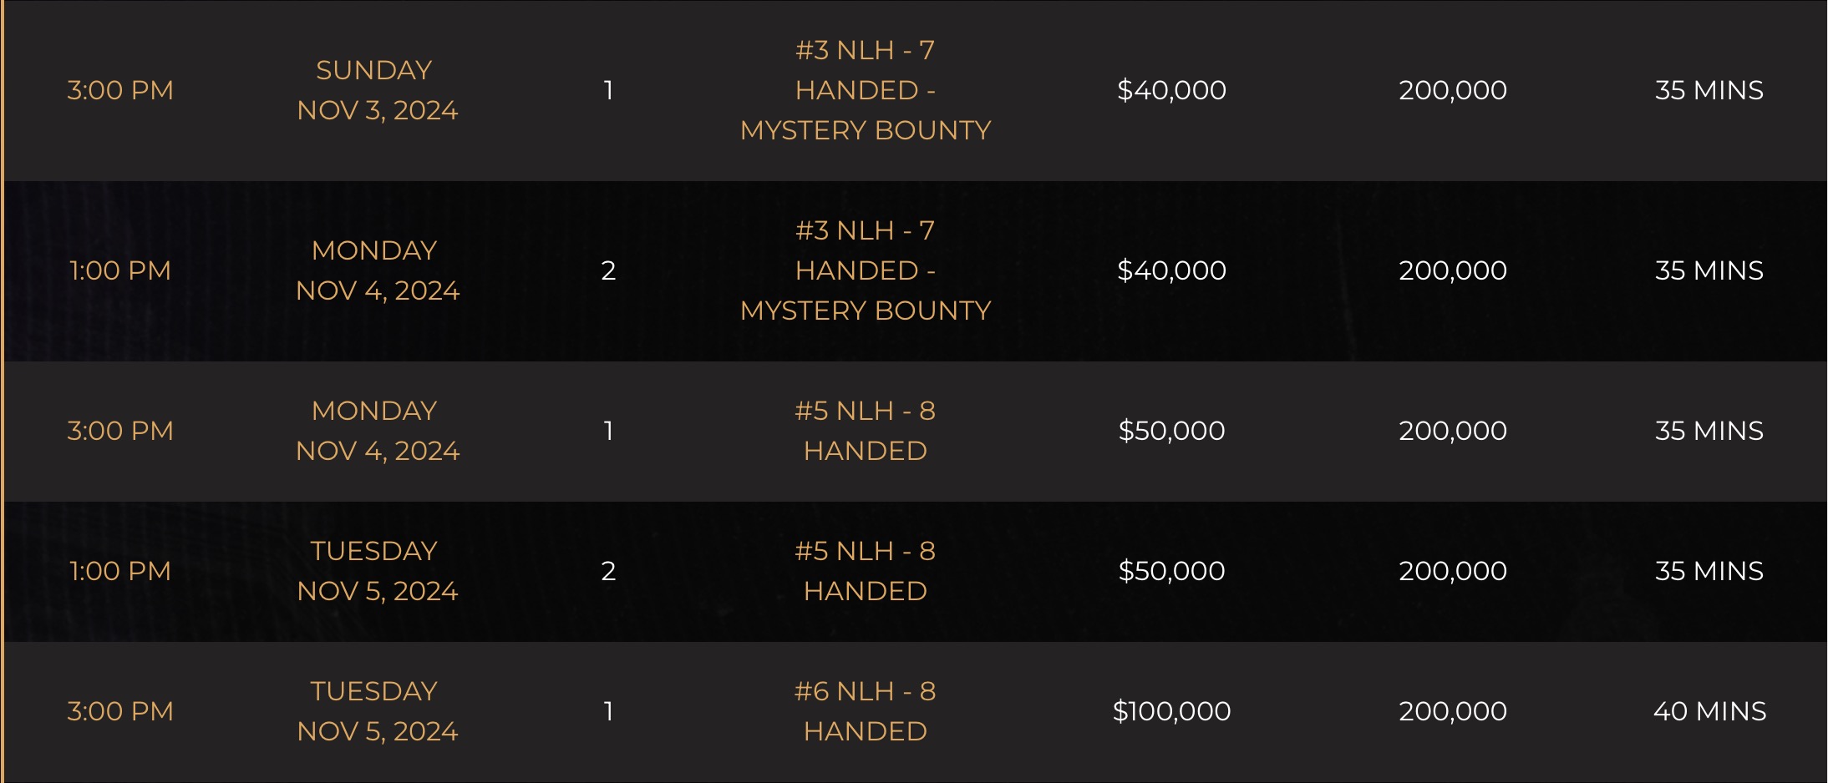
Task: Click the #6 NLH - 8 Handed event
Action: 866,711
